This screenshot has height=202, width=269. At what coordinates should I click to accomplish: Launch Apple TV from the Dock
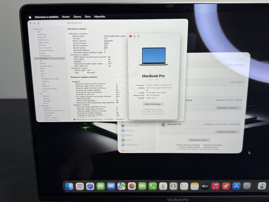pos(205,186)
